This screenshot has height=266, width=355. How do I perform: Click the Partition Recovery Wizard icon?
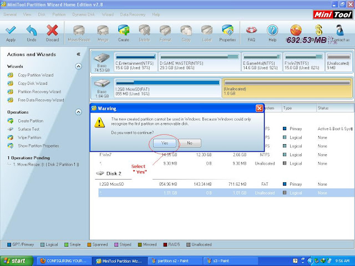click(x=11, y=92)
